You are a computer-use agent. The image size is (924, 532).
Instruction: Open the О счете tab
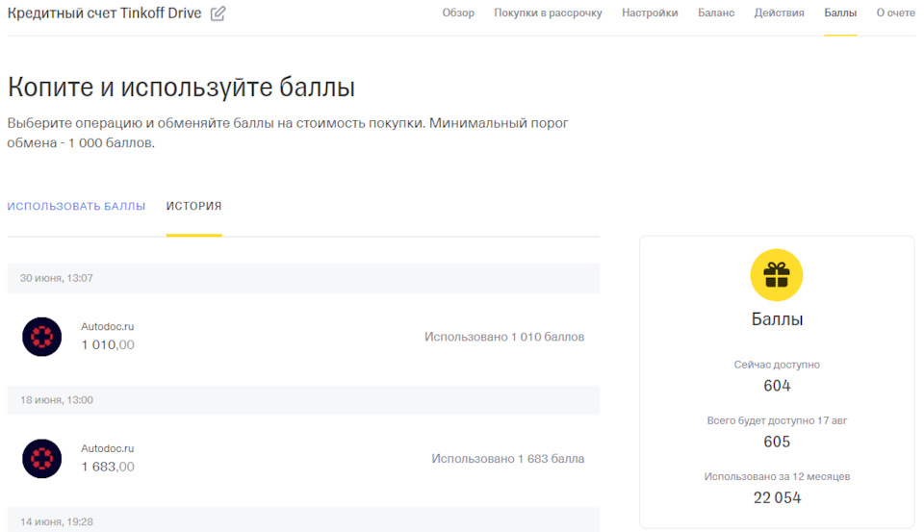pyautogui.click(x=895, y=13)
